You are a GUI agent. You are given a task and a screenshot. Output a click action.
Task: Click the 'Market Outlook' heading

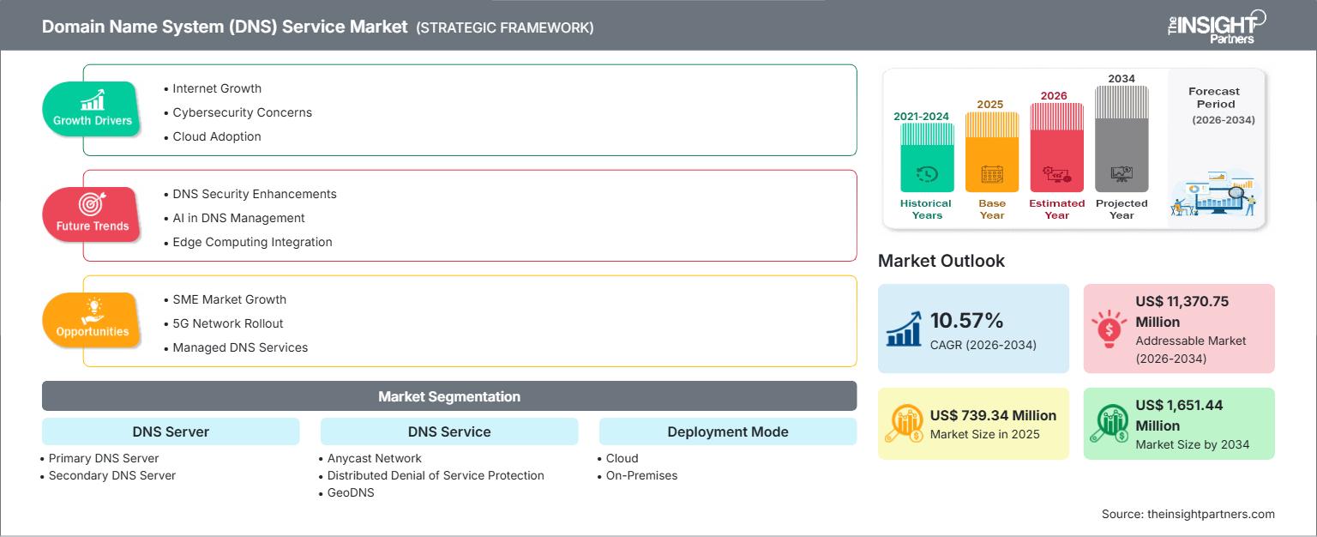(941, 261)
